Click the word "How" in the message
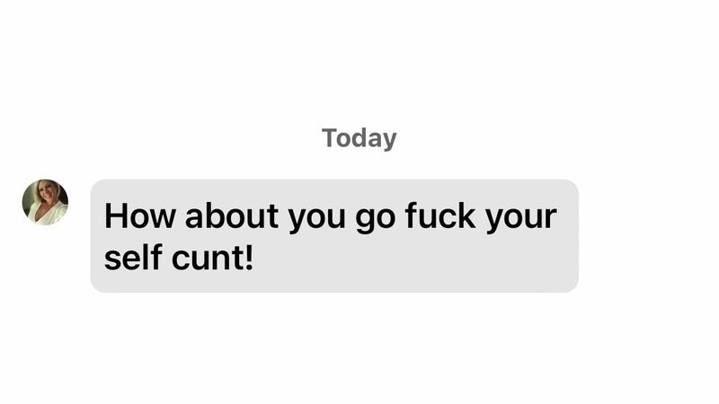This screenshot has width=719, height=404. (140, 215)
